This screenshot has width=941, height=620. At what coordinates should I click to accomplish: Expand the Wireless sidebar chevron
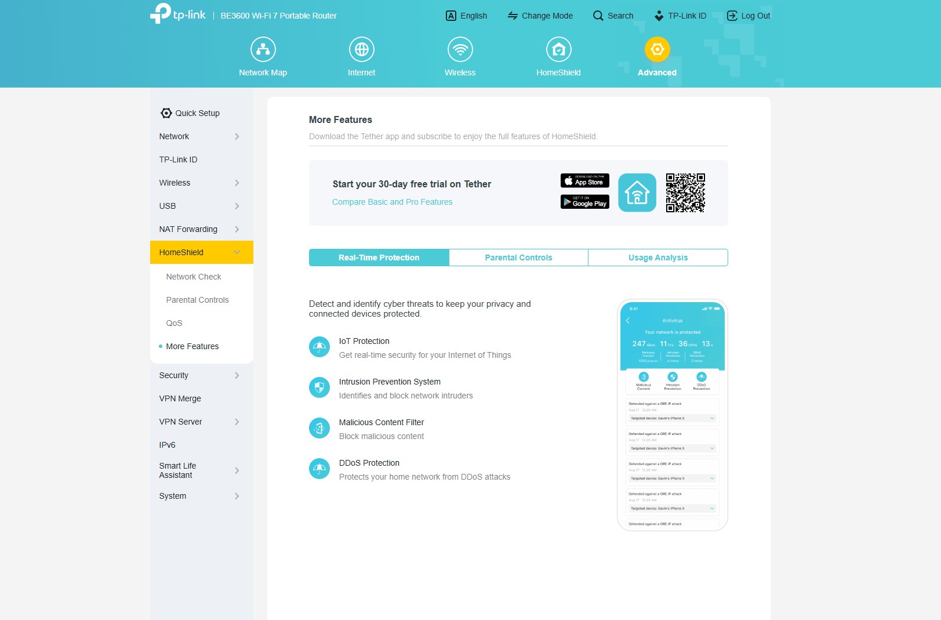tap(237, 183)
